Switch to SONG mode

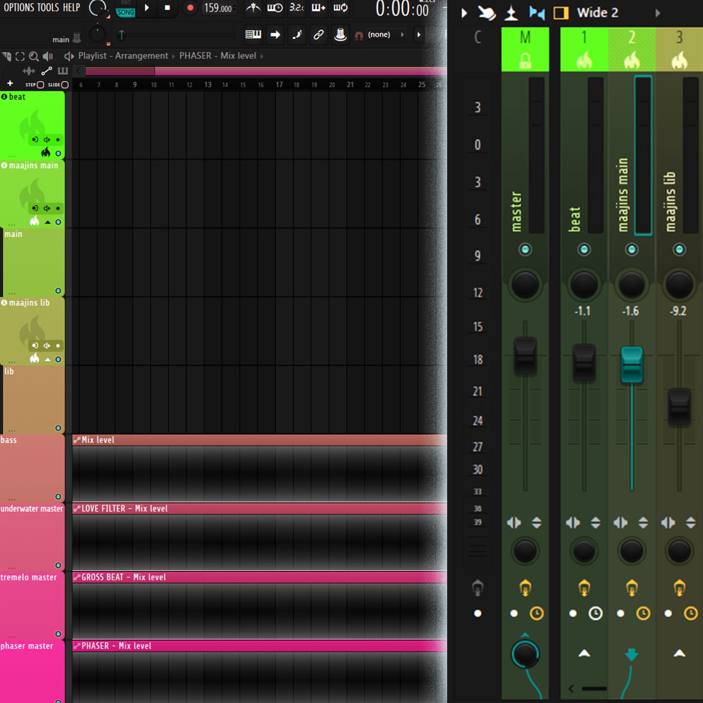pyautogui.click(x=126, y=12)
